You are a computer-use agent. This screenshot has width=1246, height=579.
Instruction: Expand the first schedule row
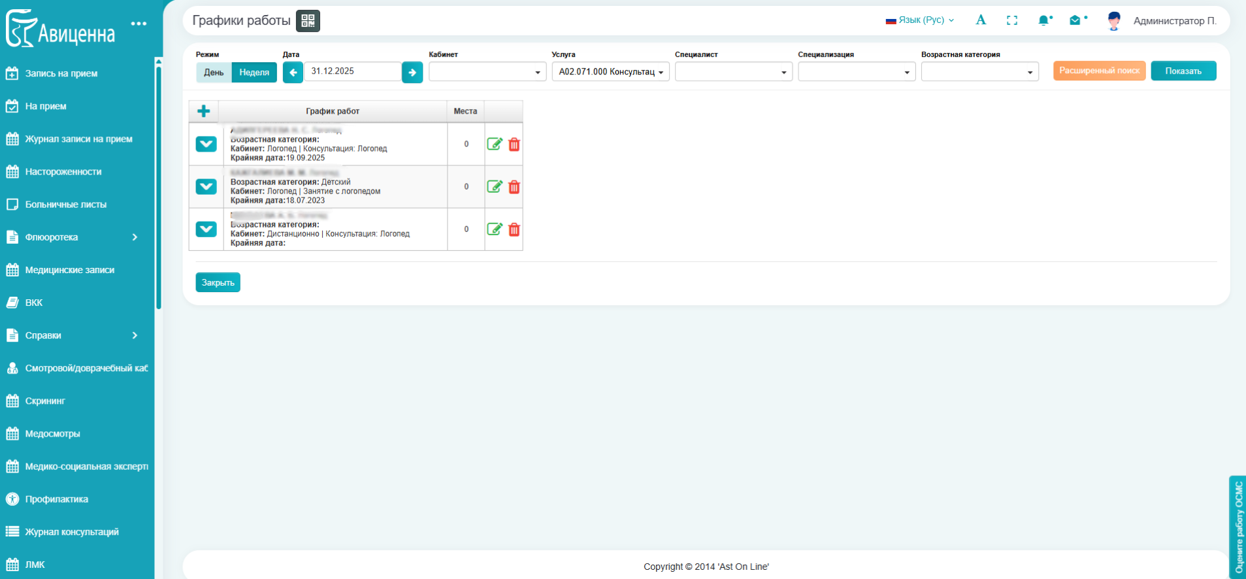click(x=206, y=144)
